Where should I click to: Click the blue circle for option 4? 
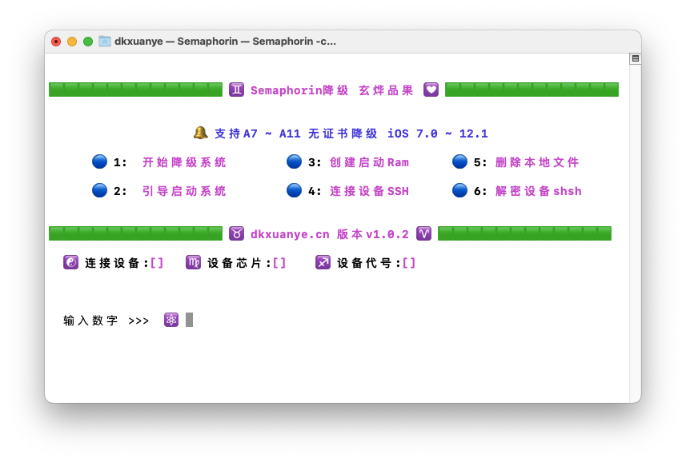pos(294,190)
